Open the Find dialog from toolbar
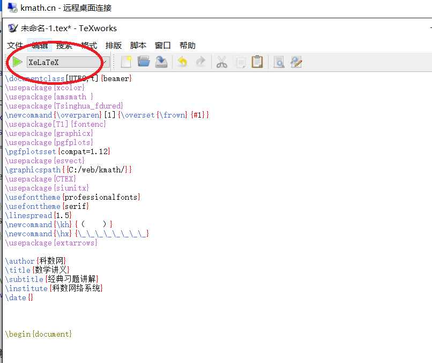This screenshot has width=432, height=363. tap(279, 62)
